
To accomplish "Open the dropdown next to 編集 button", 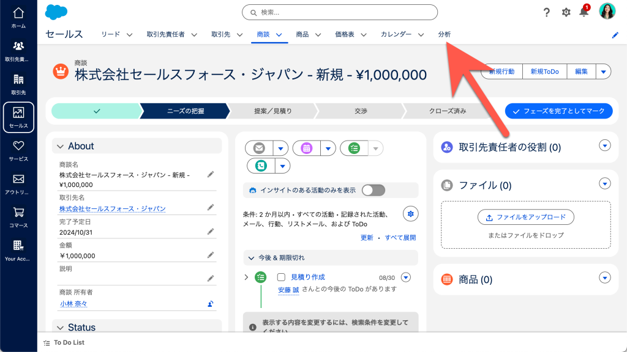I will [x=603, y=72].
